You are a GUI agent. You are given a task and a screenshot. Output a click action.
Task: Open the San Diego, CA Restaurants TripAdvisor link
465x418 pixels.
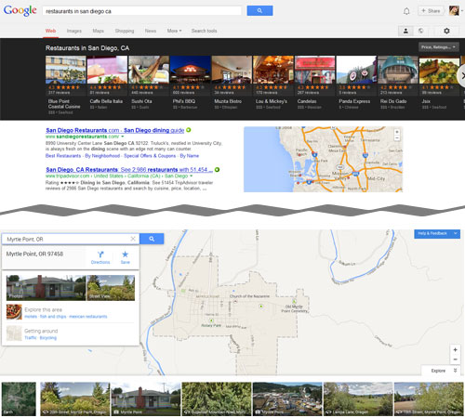[129, 170]
